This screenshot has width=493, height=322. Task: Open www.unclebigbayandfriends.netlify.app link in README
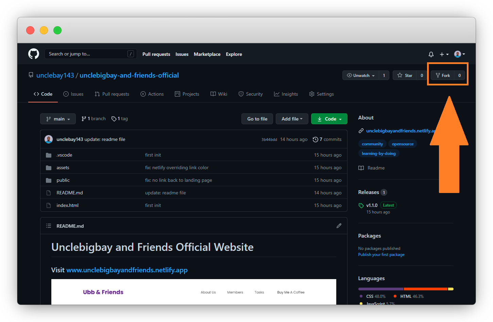tap(127, 270)
